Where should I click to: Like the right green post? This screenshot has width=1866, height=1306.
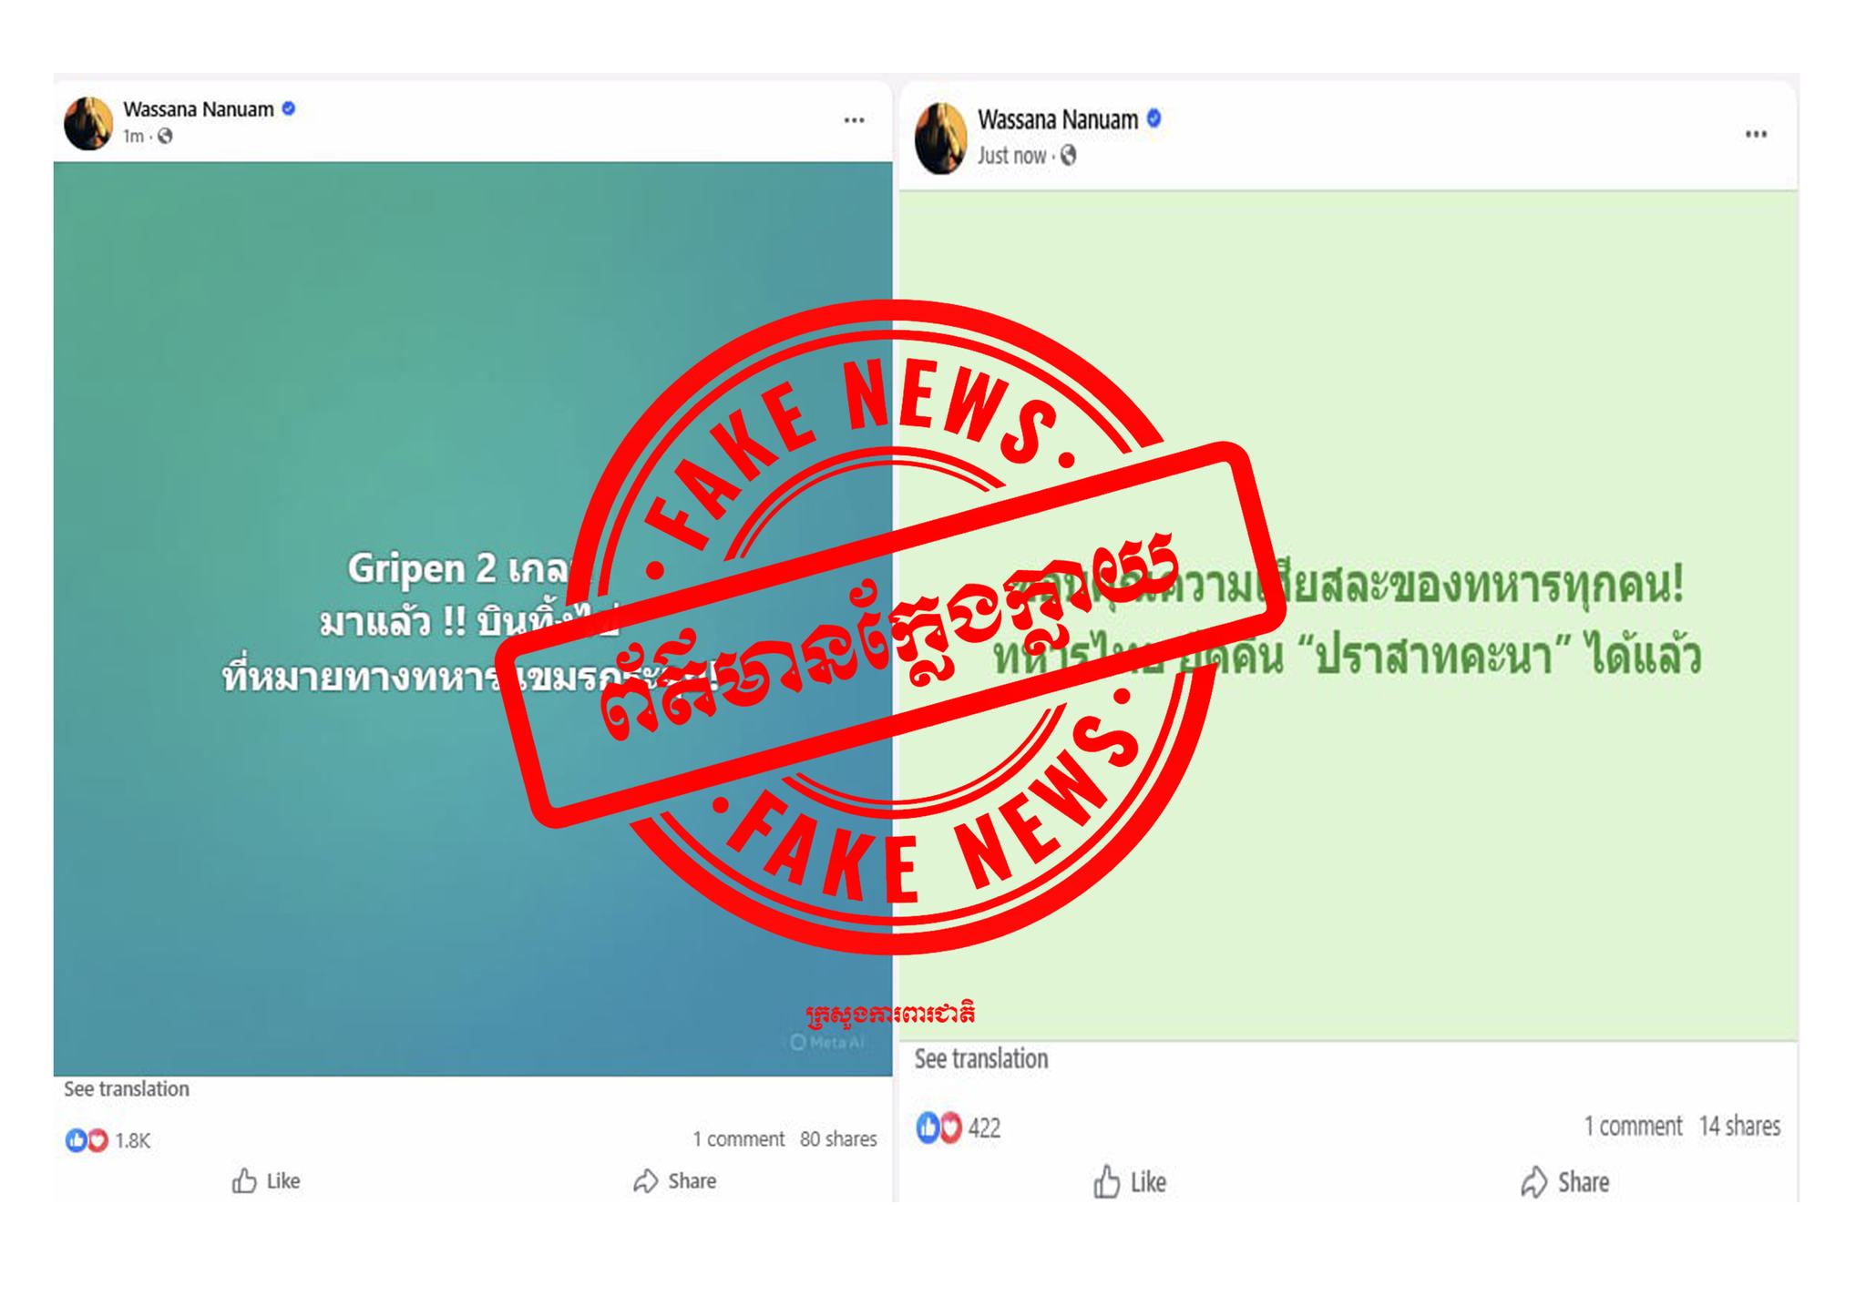(x=1130, y=1182)
